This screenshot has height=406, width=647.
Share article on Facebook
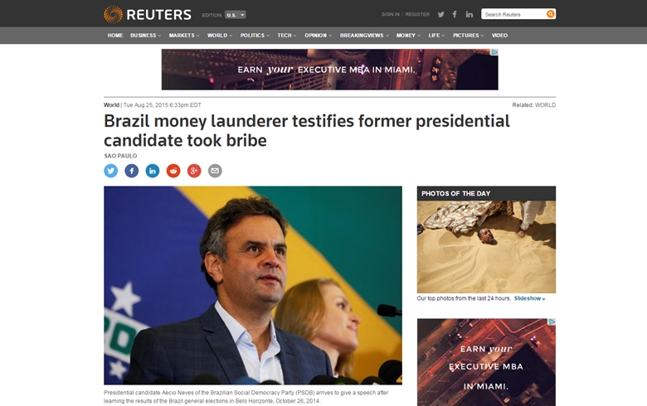(x=132, y=171)
